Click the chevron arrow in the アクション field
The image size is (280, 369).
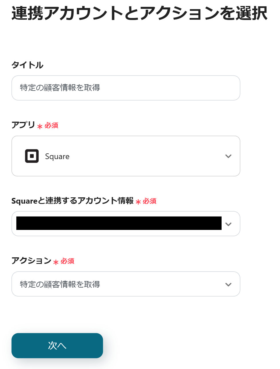tap(228, 284)
